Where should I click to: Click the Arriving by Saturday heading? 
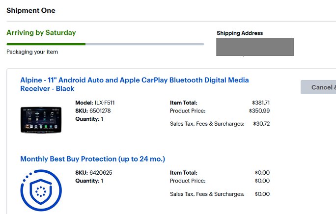[41, 32]
